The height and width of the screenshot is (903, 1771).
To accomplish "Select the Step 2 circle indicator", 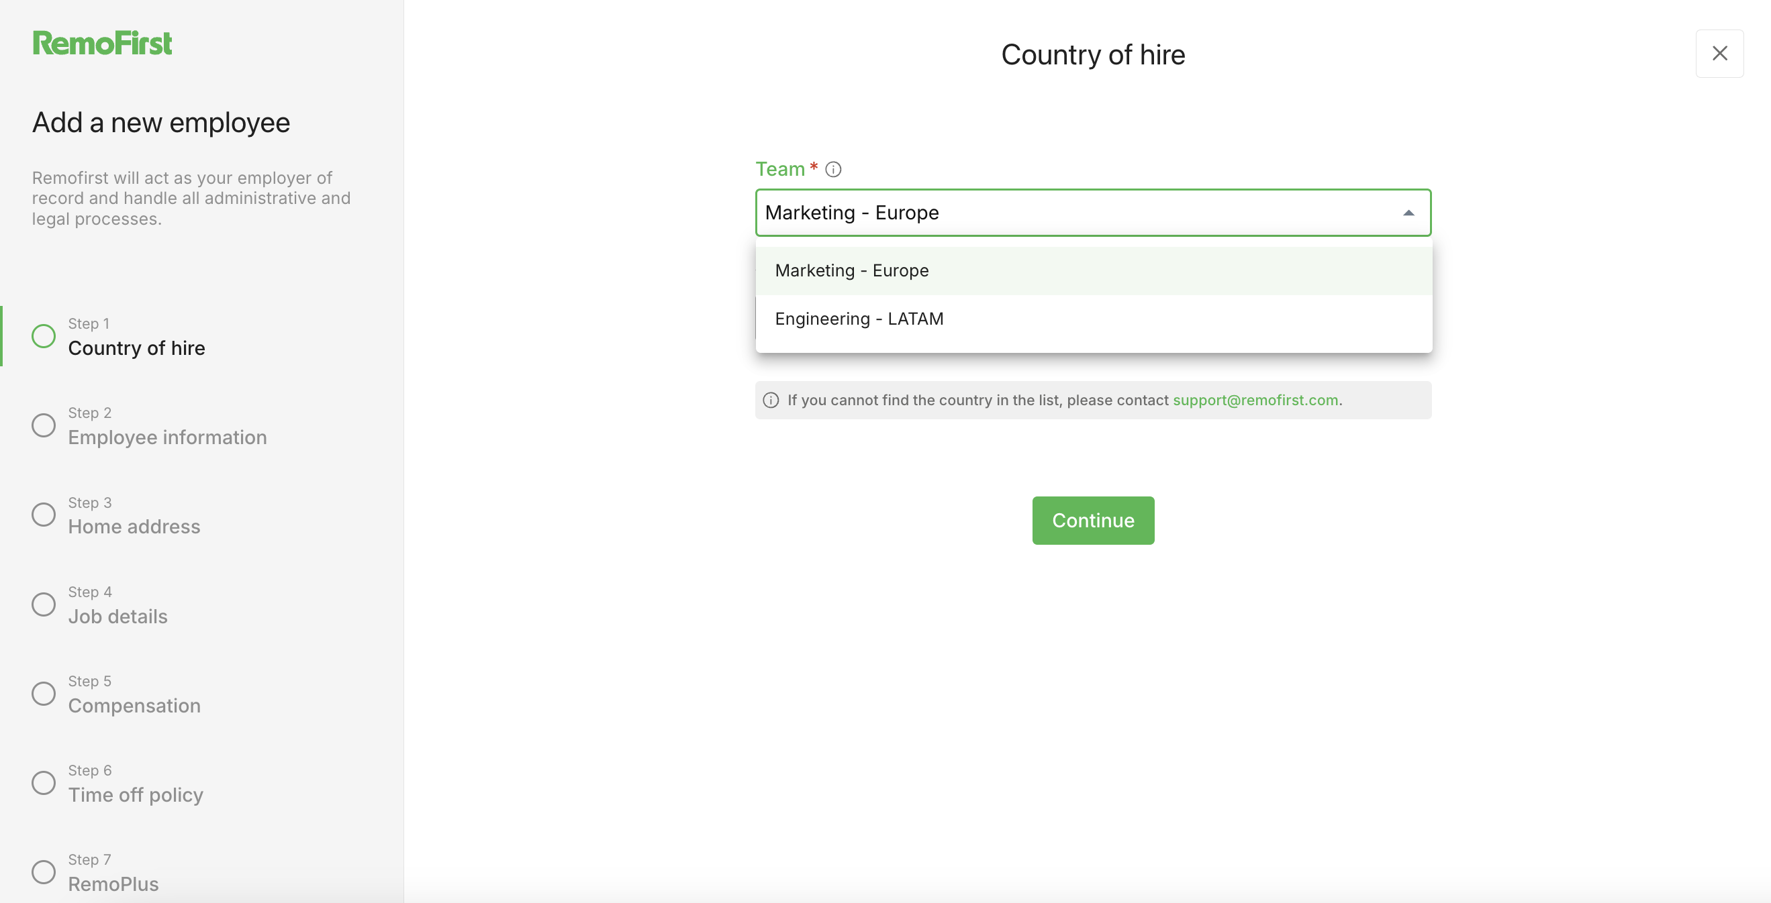I will click(x=44, y=425).
